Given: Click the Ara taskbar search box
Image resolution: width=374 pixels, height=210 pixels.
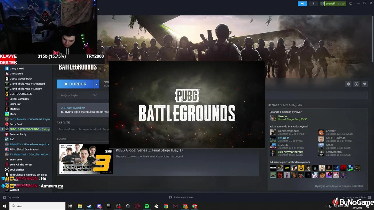Looking at the screenshot, I should [37, 206].
